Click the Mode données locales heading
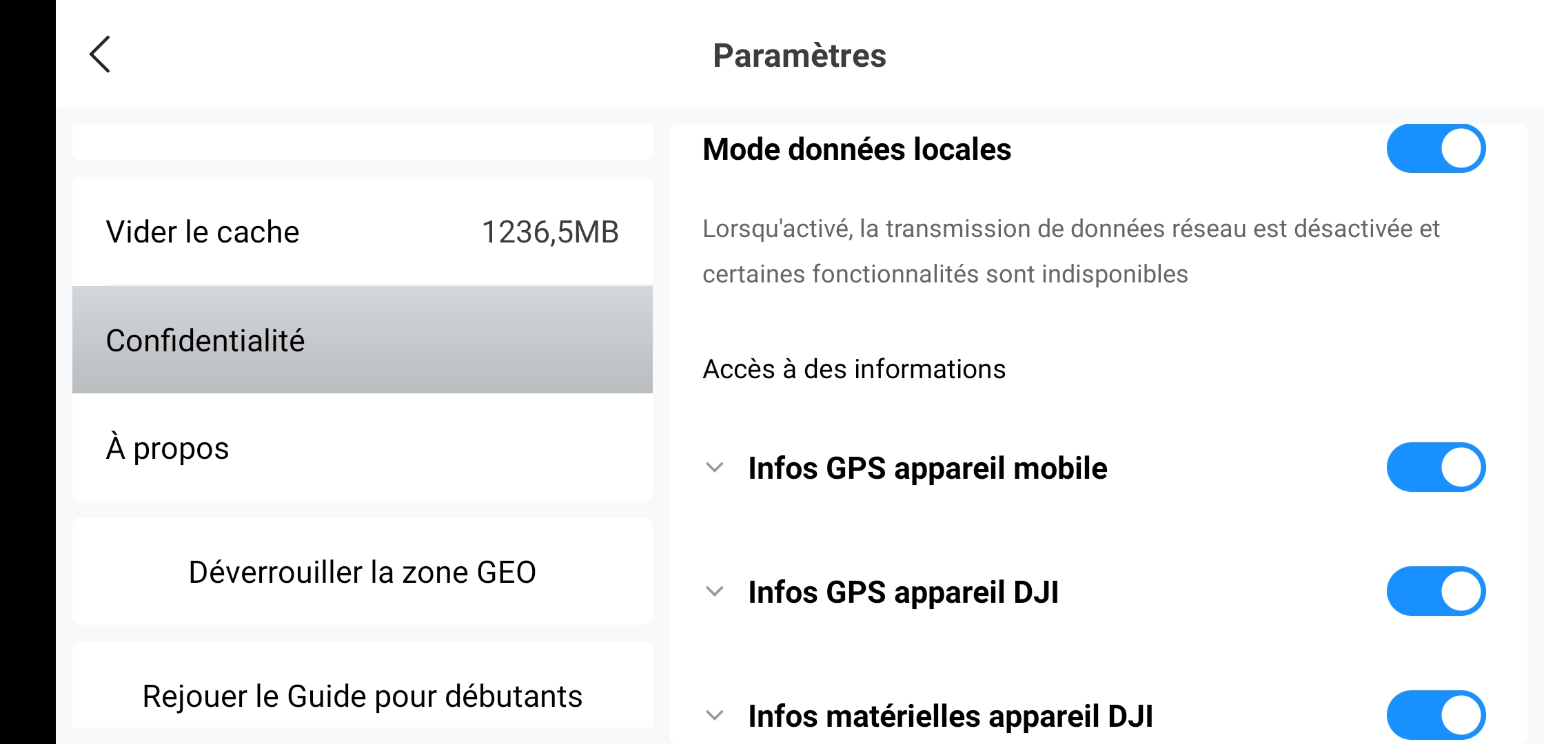 pos(857,149)
